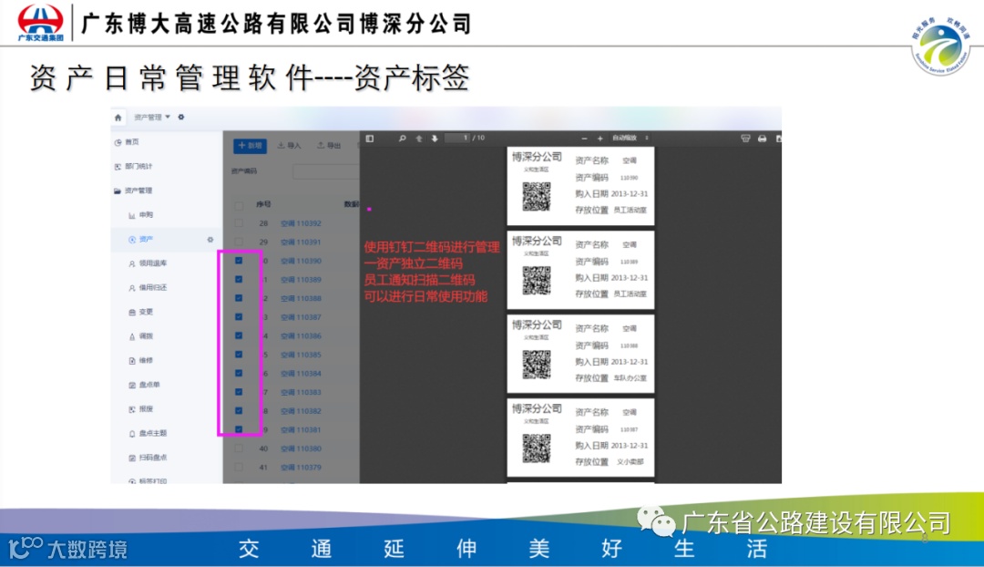The image size is (984, 567).
Task: Uncheck the box for row 空调 110386
Action: (239, 336)
